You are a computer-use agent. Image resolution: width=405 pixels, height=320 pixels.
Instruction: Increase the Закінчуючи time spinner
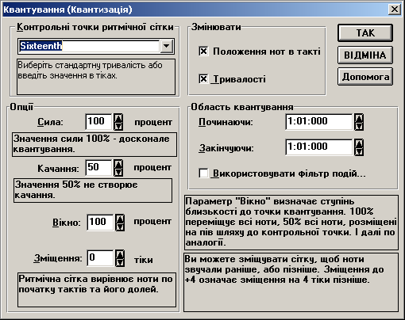[x=359, y=143]
